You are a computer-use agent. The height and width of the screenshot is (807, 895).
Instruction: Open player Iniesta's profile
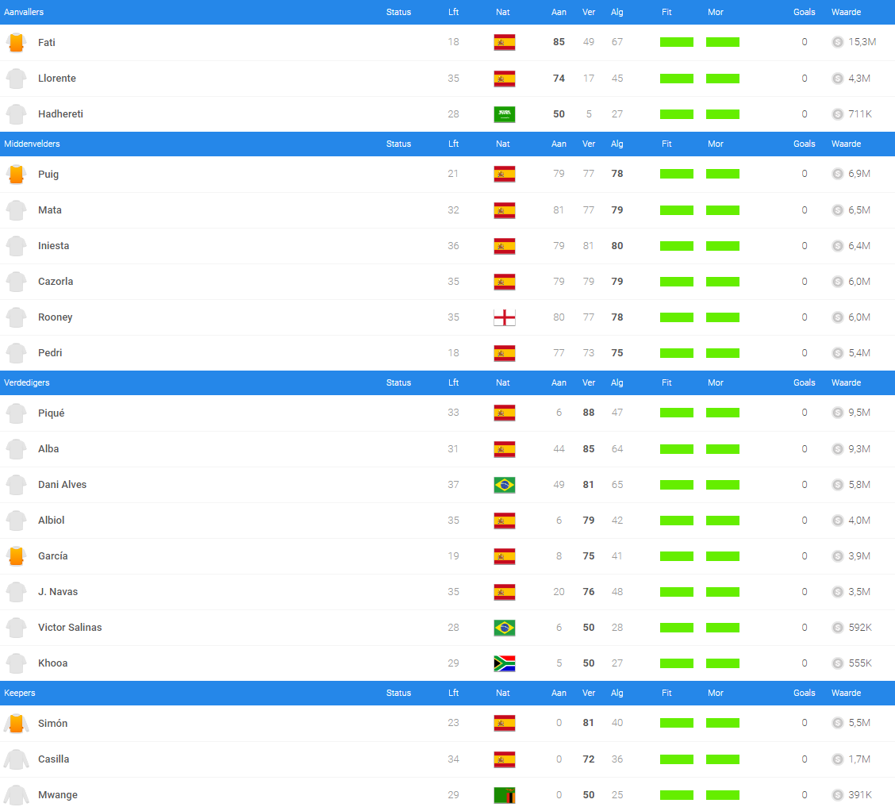click(54, 246)
